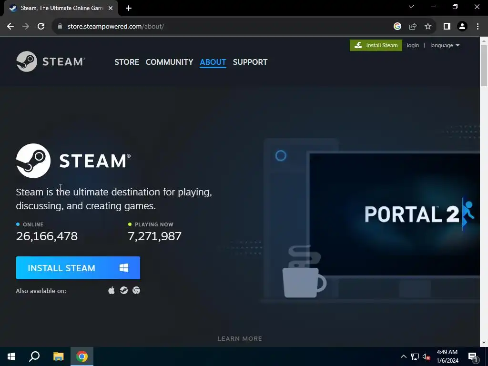Open a new tab with the plus button
This screenshot has width=488, height=366.
tap(129, 8)
